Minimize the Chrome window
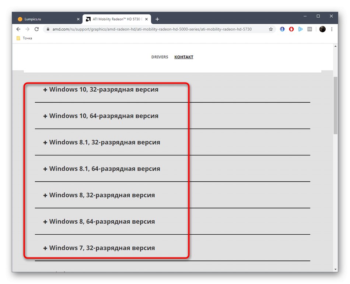The width and height of the screenshot is (350, 284). pyautogui.click(x=305, y=16)
